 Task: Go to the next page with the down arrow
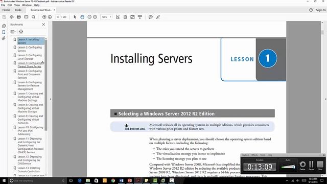pos(50,17)
